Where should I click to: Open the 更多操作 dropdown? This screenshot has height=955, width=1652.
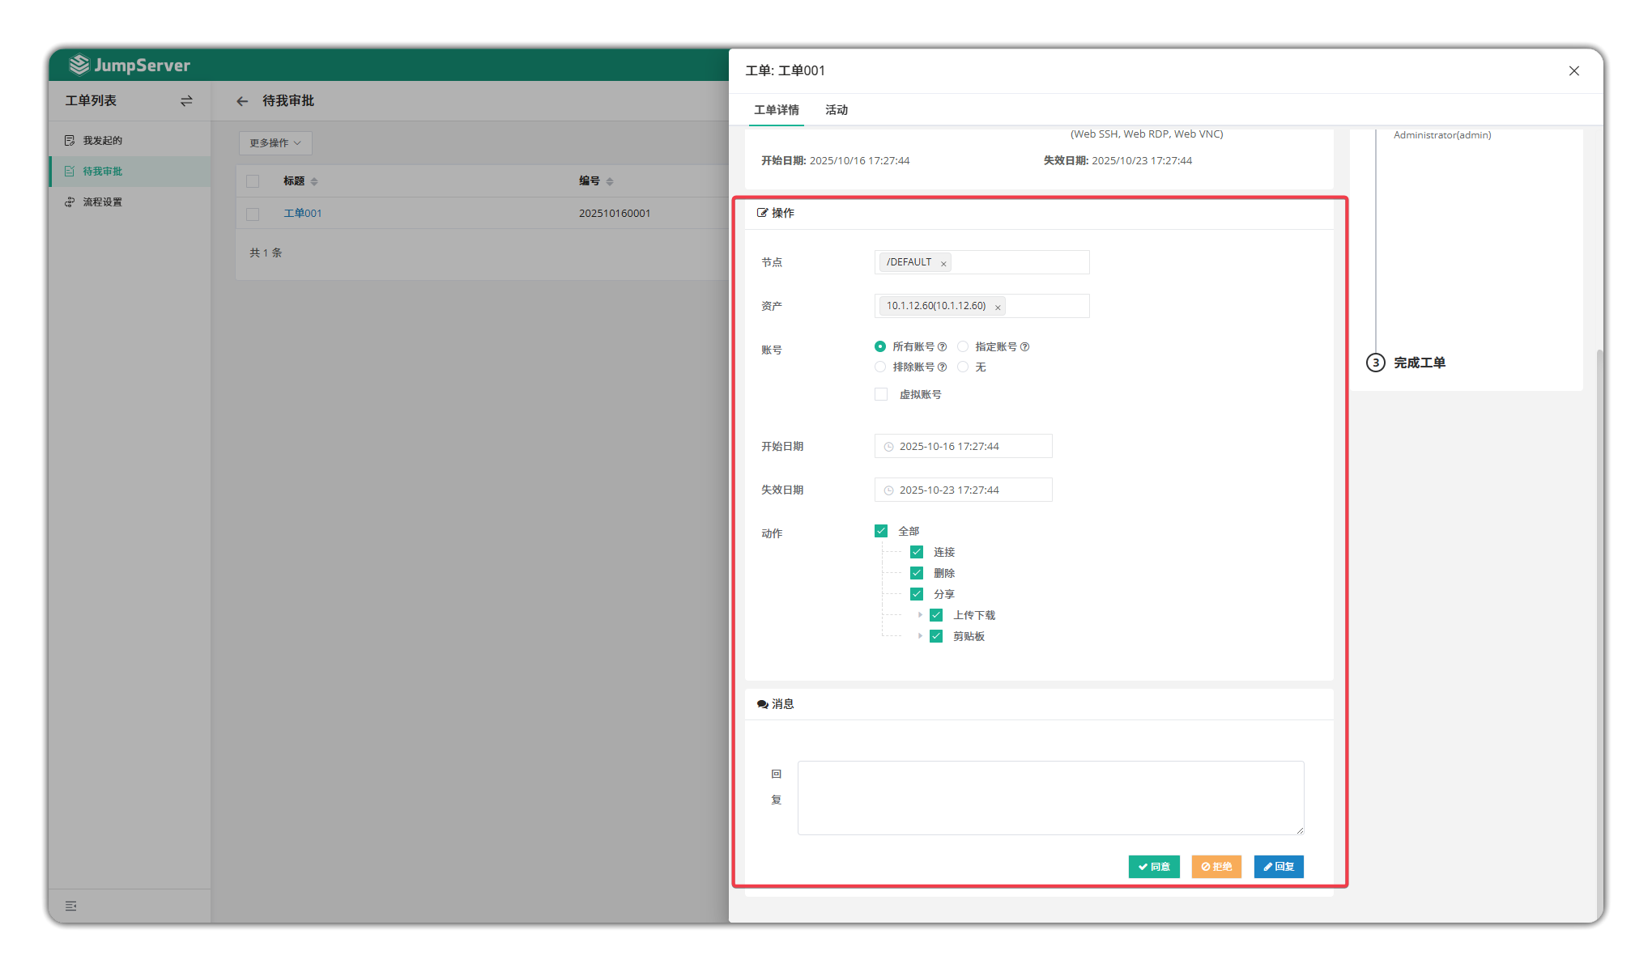[275, 143]
